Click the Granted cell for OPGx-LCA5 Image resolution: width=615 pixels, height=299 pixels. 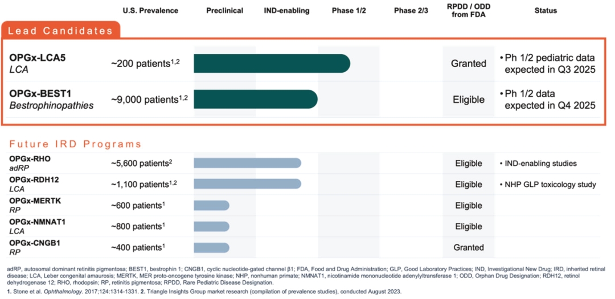pyautogui.click(x=469, y=64)
